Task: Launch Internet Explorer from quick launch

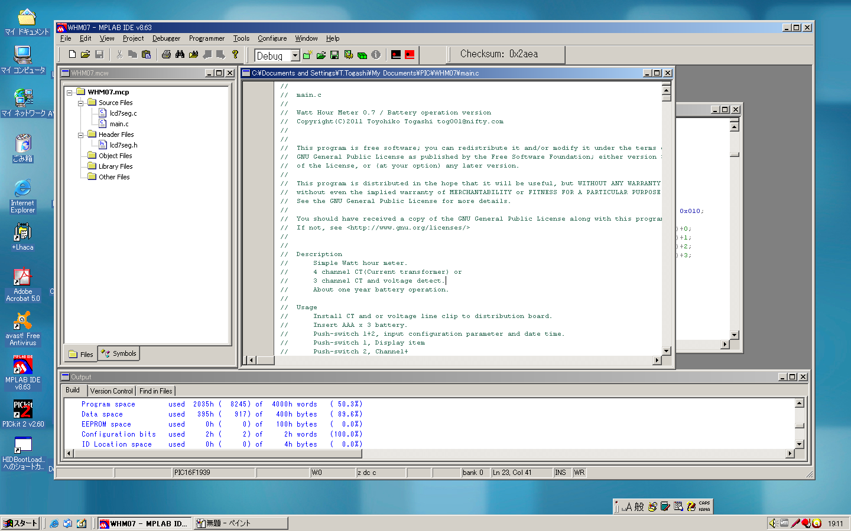Action: click(x=54, y=523)
